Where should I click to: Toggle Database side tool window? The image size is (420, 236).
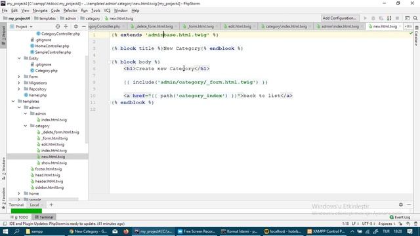(417, 36)
